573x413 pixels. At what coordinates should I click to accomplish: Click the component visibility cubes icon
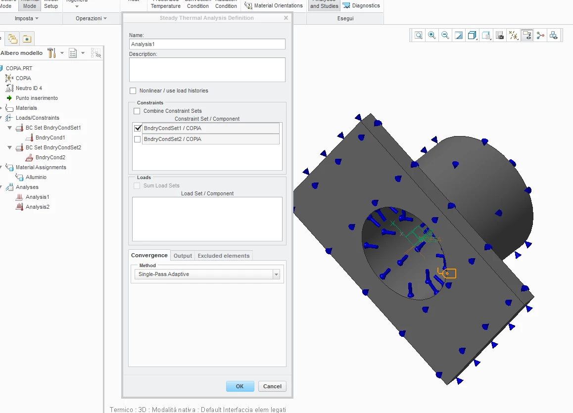tap(554, 36)
